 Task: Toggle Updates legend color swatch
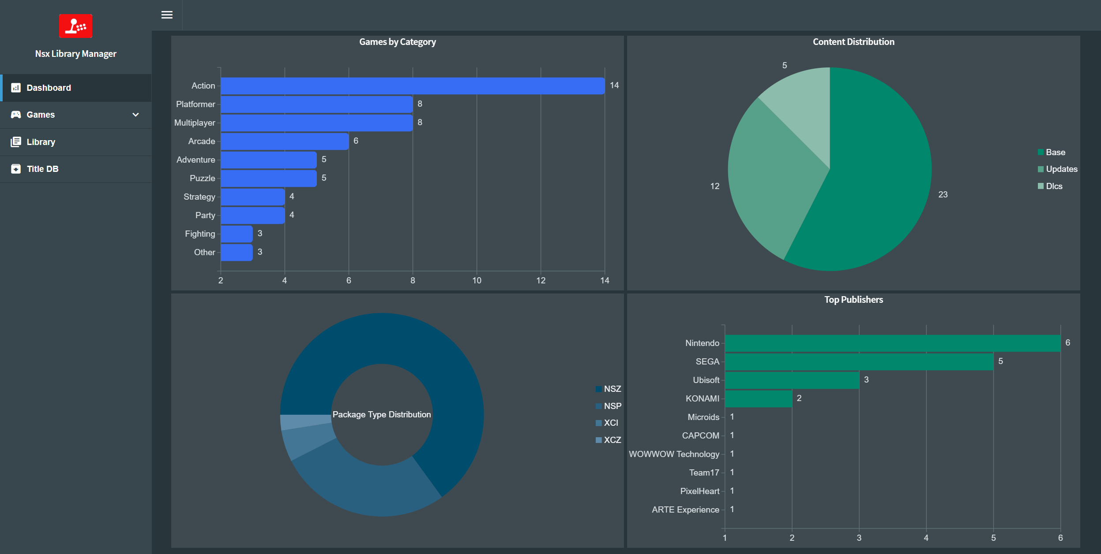1041,169
